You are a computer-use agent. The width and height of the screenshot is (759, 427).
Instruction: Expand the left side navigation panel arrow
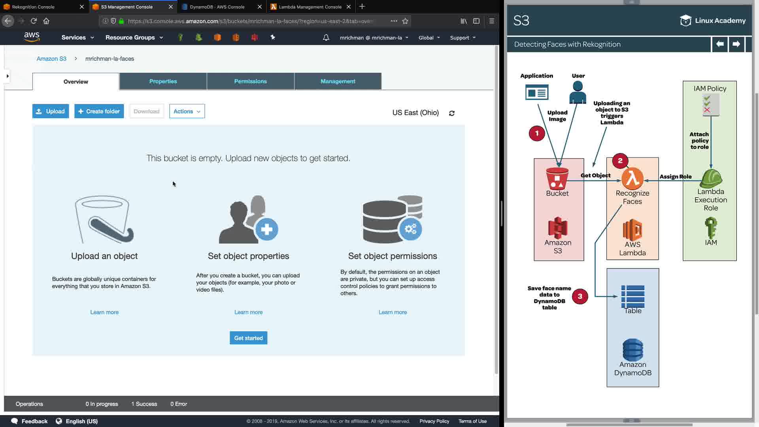[x=7, y=76]
